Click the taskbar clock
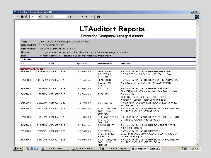Screen dimensions: 211x158 194,149
